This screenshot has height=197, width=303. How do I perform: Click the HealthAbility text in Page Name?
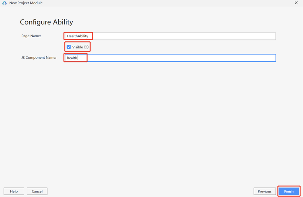[x=78, y=36]
